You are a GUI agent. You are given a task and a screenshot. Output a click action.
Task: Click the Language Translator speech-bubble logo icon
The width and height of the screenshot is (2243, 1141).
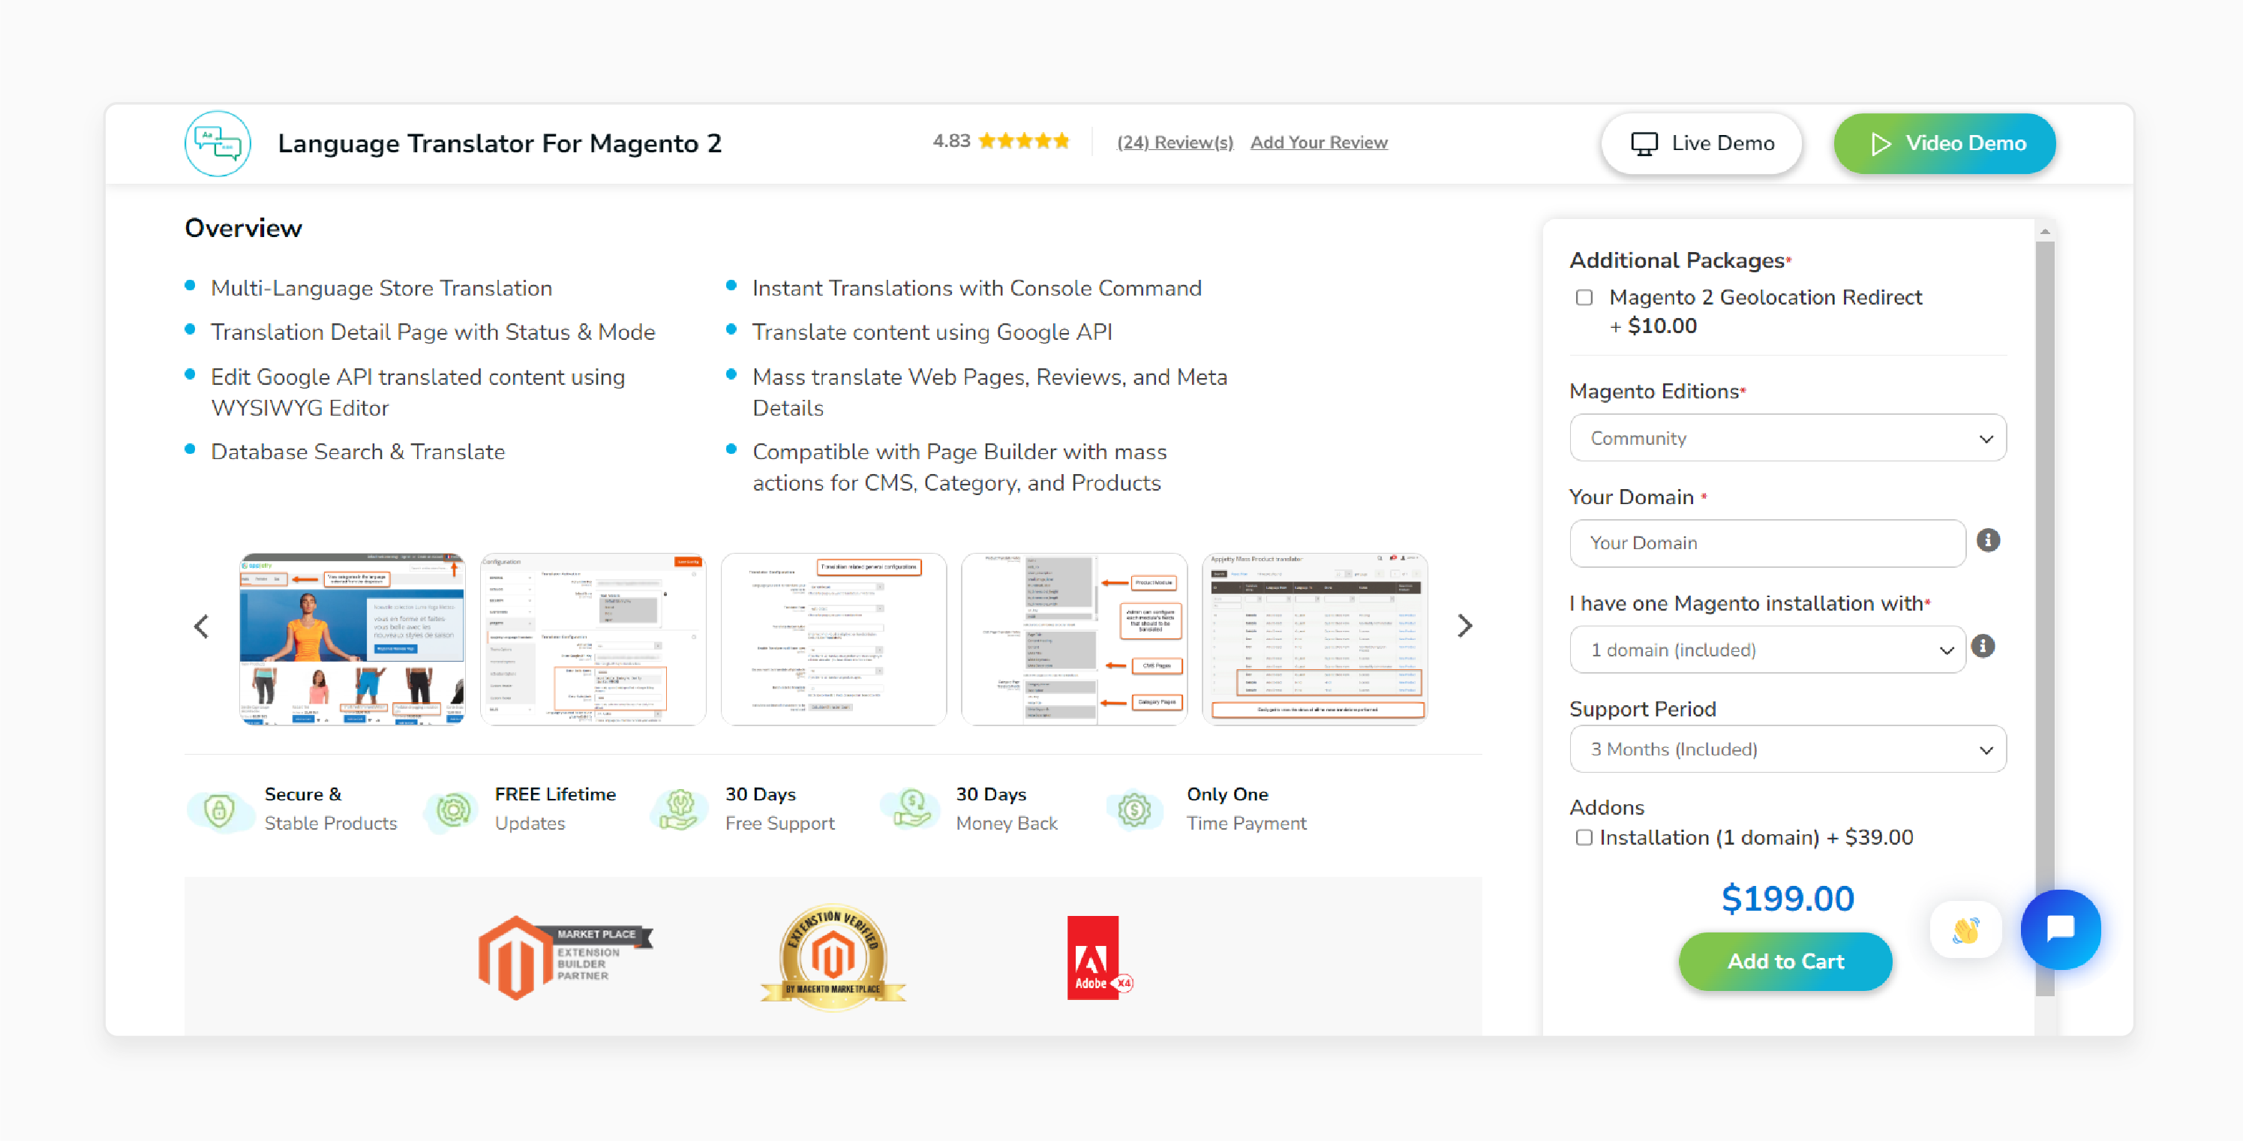[x=217, y=143]
